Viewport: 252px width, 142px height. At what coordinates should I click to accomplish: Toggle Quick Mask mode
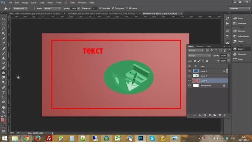pyautogui.click(x=4, y=126)
